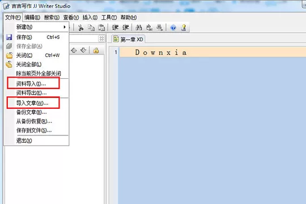
Task: Click the Paste clipboard toolbar icon
Action: 101,28
